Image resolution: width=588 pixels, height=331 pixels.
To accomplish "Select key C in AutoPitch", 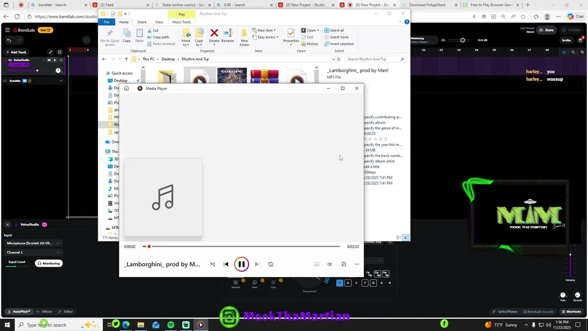I will coord(340,283).
